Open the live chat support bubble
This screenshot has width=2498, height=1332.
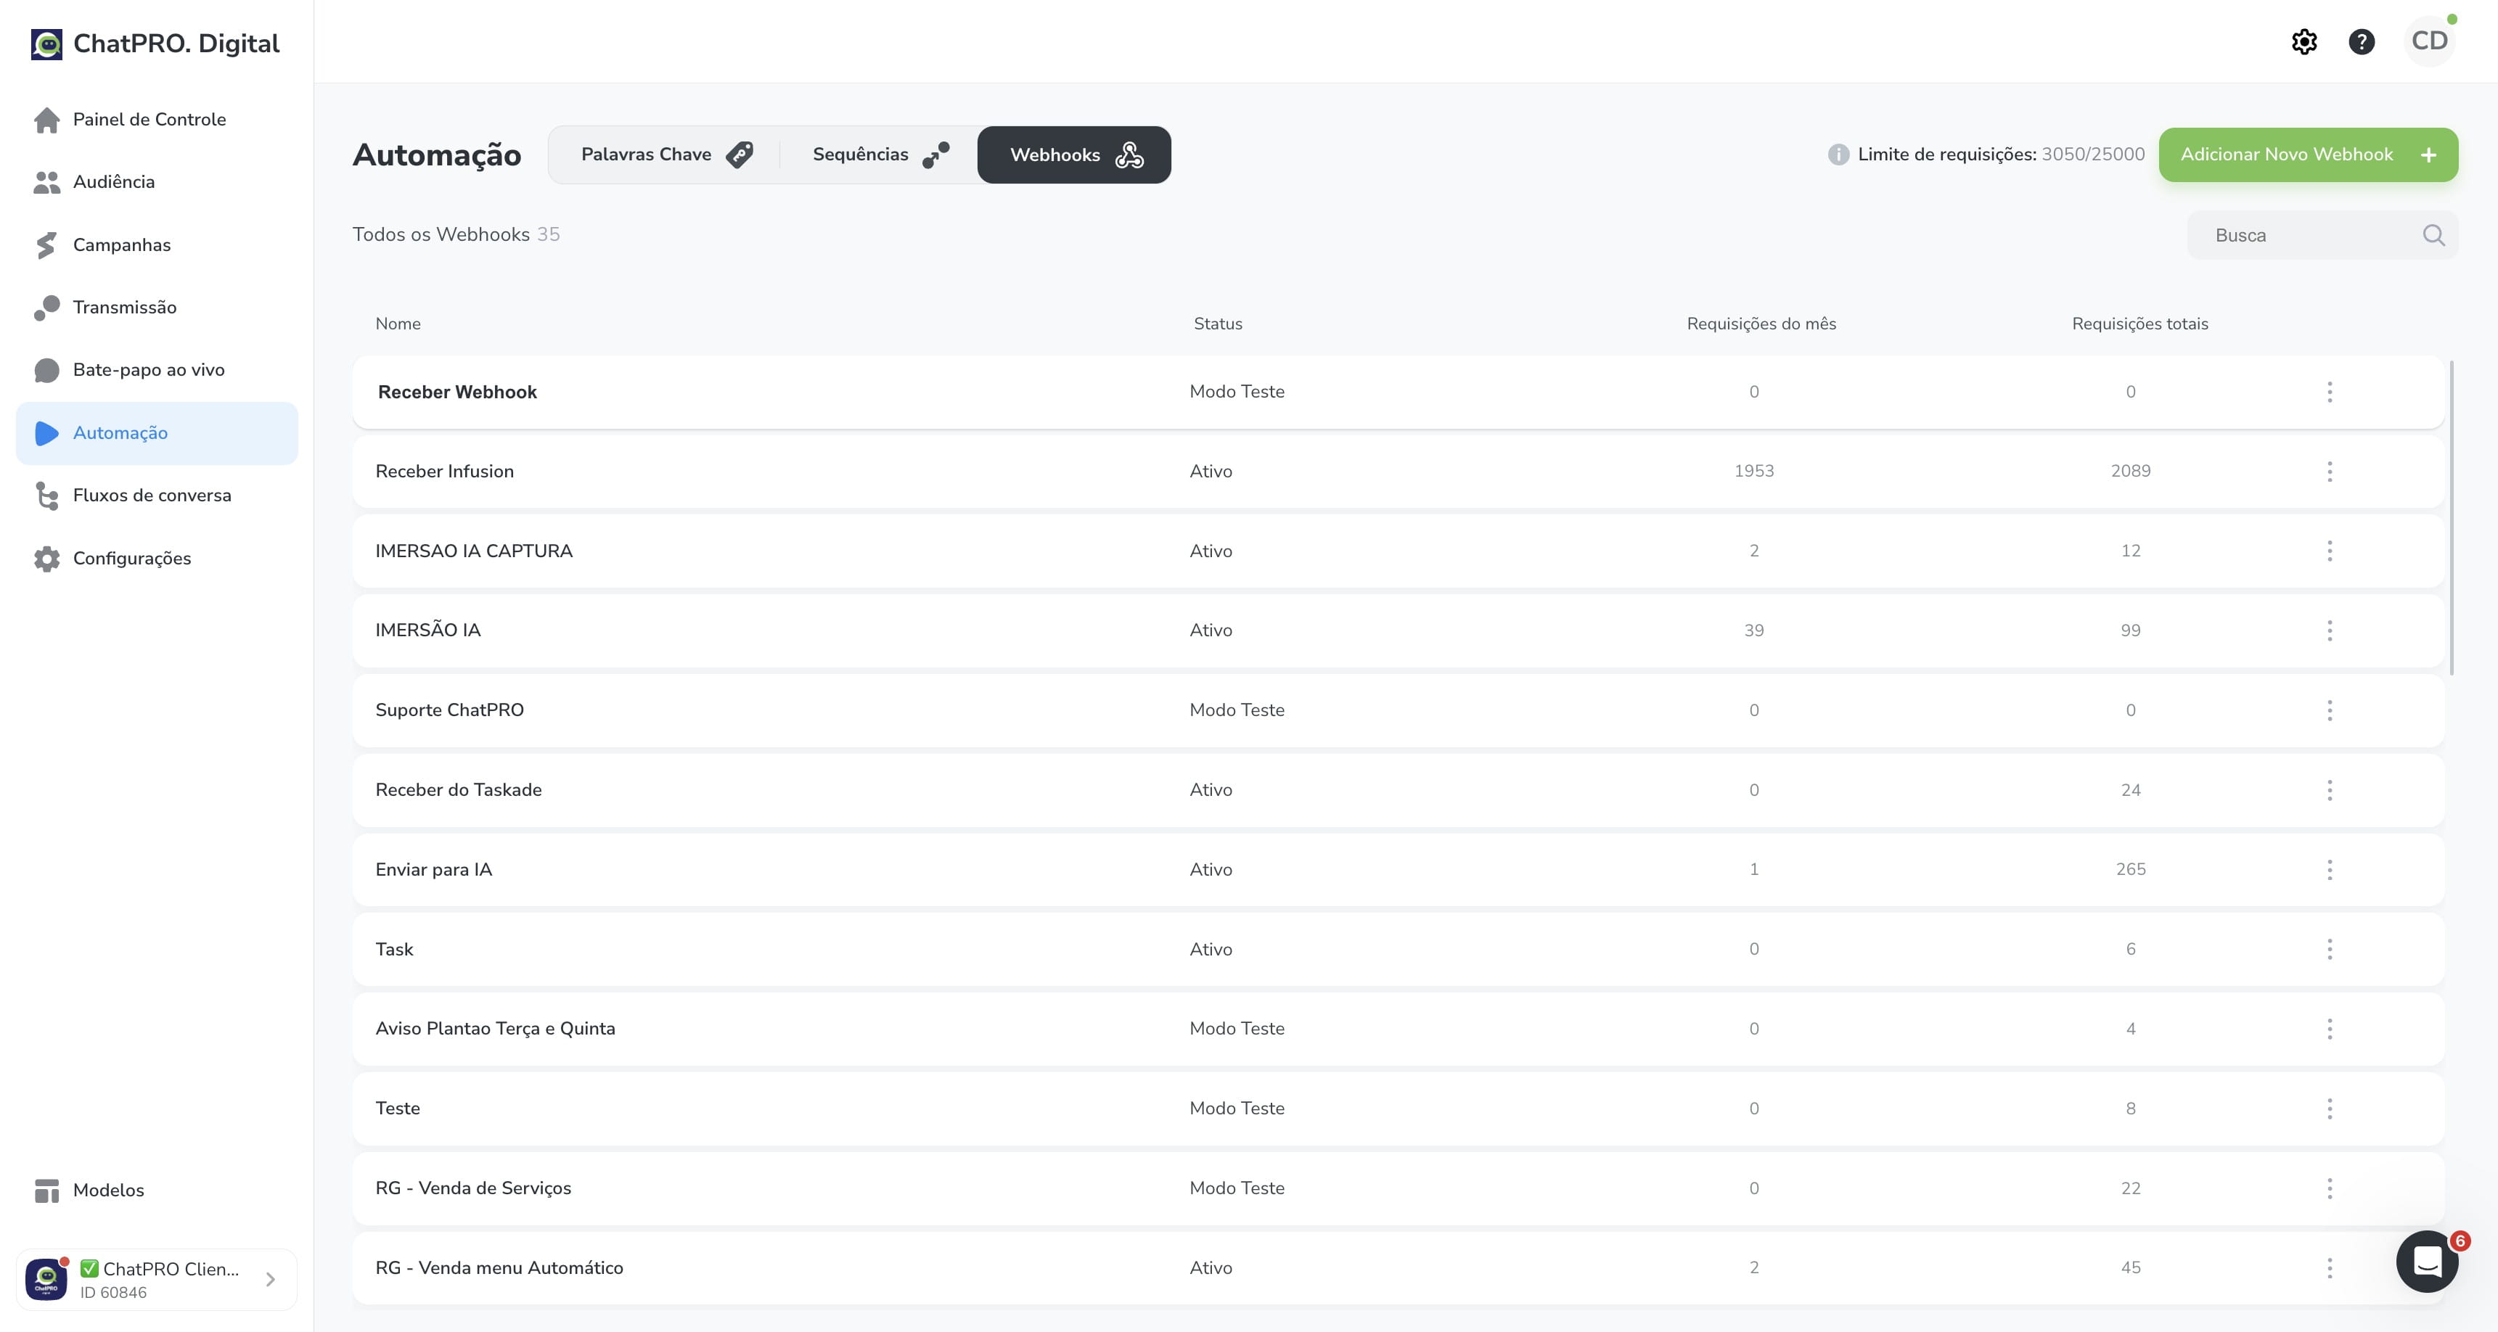coord(2426,1261)
